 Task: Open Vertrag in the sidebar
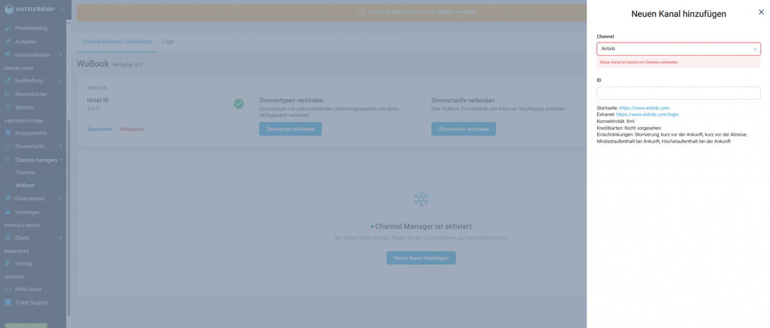tap(24, 264)
